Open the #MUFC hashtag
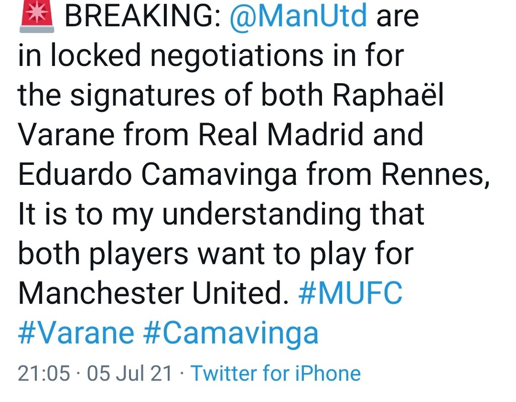Screen dimensions: 516x402 point(351,293)
